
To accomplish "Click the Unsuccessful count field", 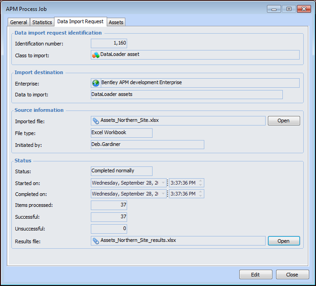I will (x=109, y=229).
